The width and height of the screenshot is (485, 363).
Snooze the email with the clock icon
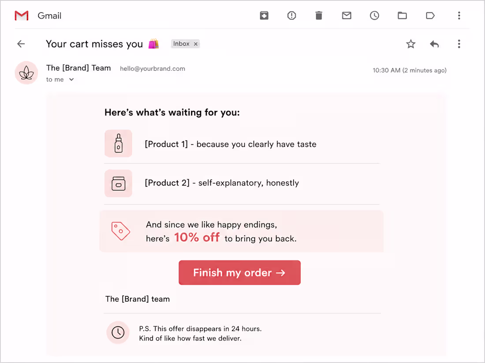pyautogui.click(x=374, y=15)
